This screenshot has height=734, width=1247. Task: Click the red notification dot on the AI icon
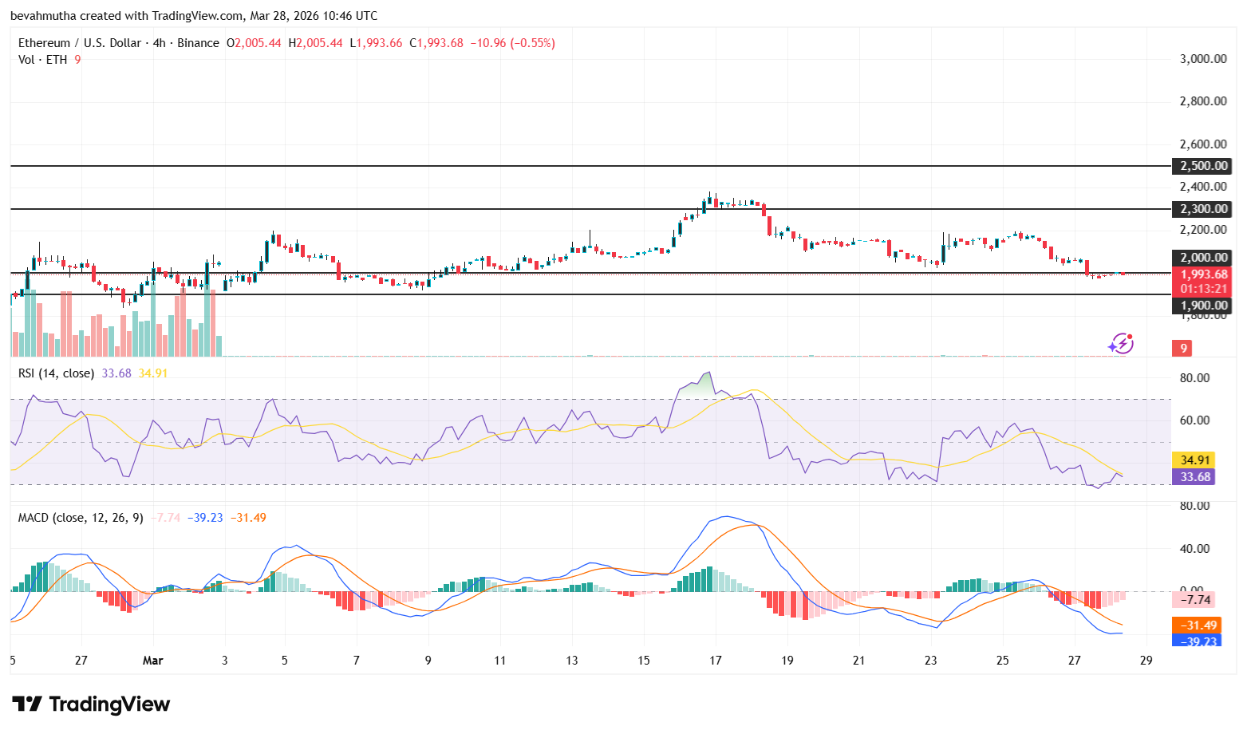[1130, 337]
